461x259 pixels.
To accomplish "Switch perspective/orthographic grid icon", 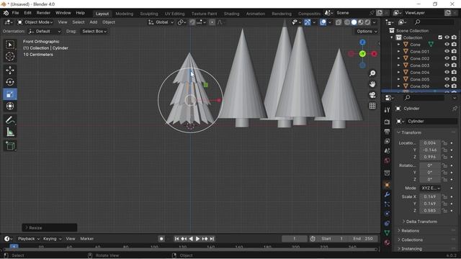I will (372, 106).
